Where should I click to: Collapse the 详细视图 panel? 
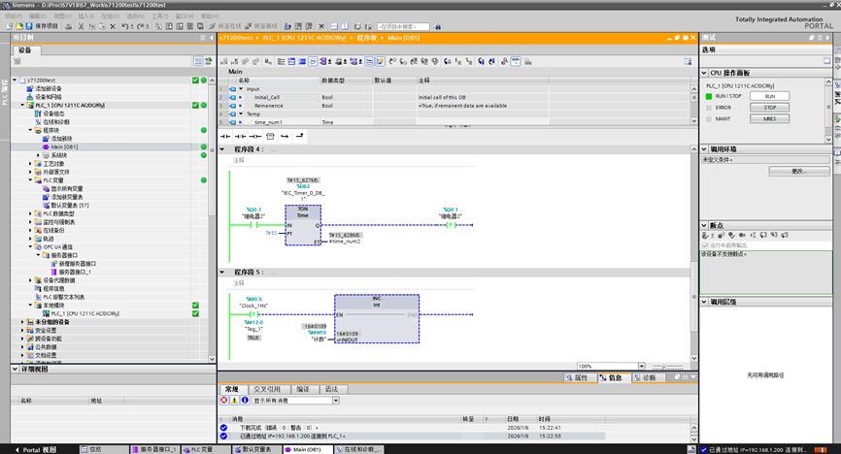click(x=15, y=370)
